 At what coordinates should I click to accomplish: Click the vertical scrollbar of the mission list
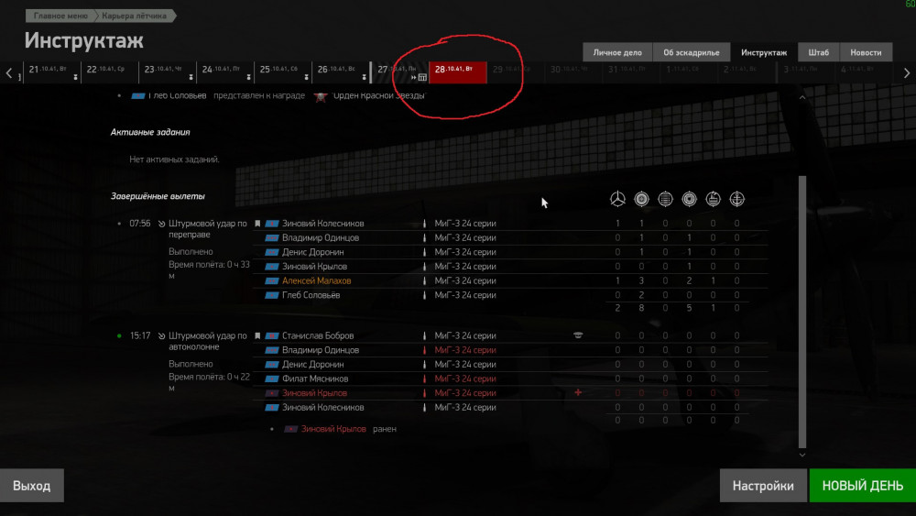click(x=802, y=312)
